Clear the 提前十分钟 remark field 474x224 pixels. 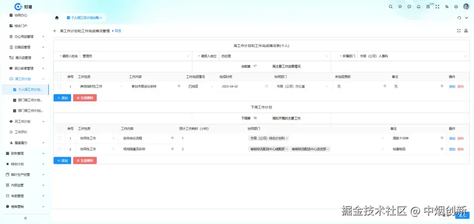coord(442,138)
